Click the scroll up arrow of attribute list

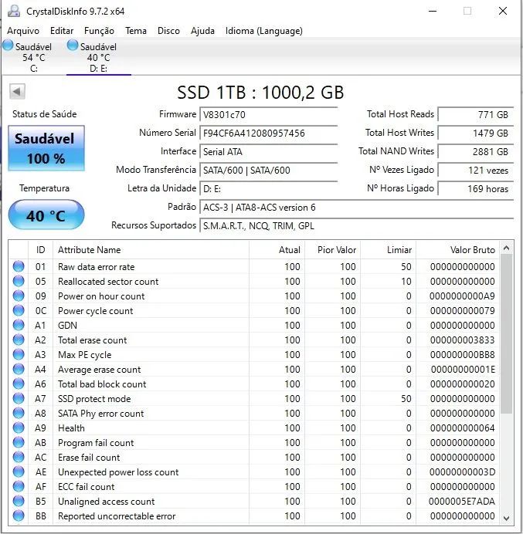click(507, 248)
